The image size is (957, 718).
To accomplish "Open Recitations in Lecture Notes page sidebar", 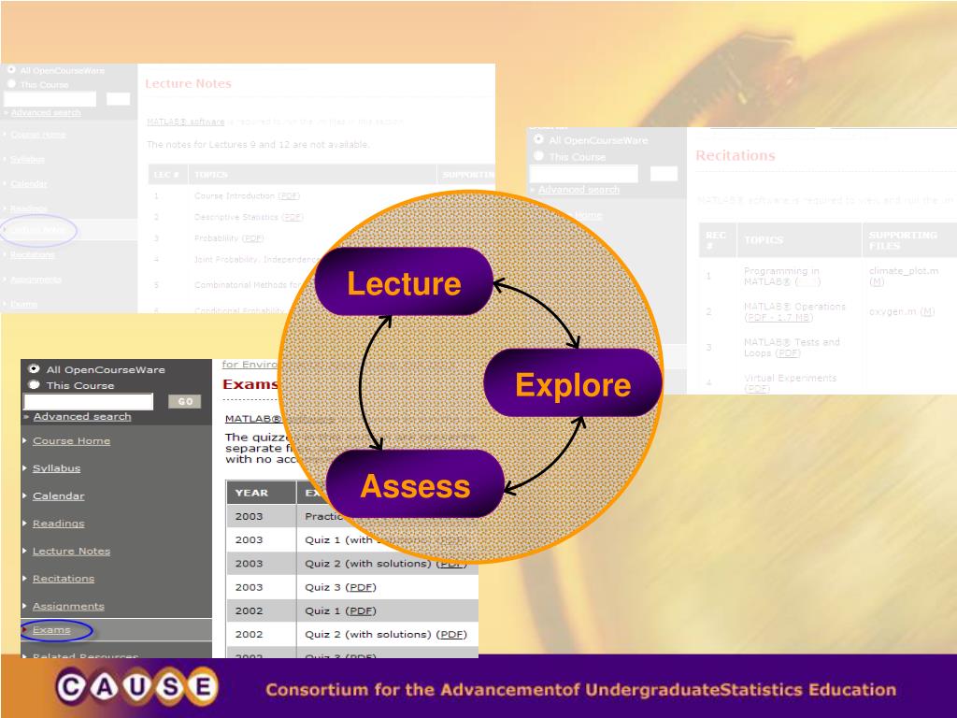I will [x=33, y=254].
